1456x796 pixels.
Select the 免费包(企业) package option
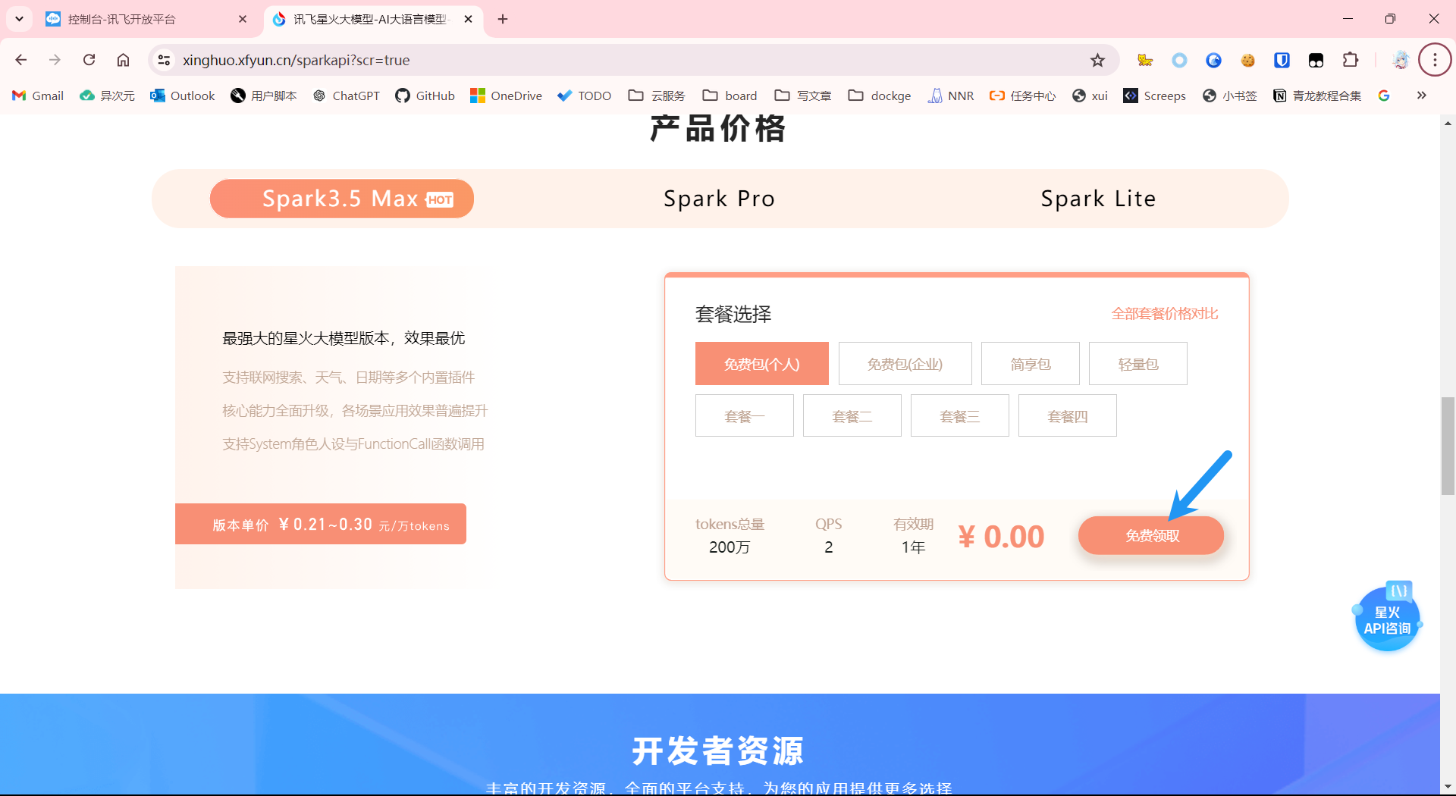click(905, 364)
